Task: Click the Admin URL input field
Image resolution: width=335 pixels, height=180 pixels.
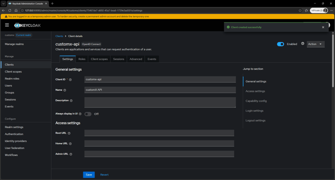Action: coord(159,154)
